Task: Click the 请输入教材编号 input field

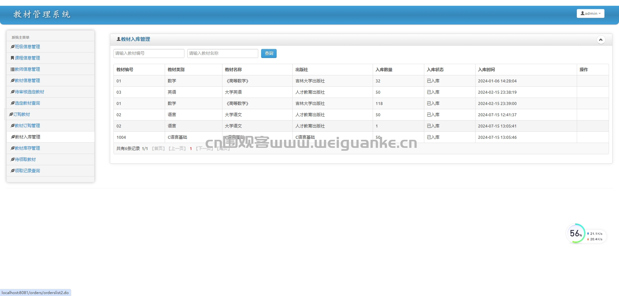Action: pos(149,53)
